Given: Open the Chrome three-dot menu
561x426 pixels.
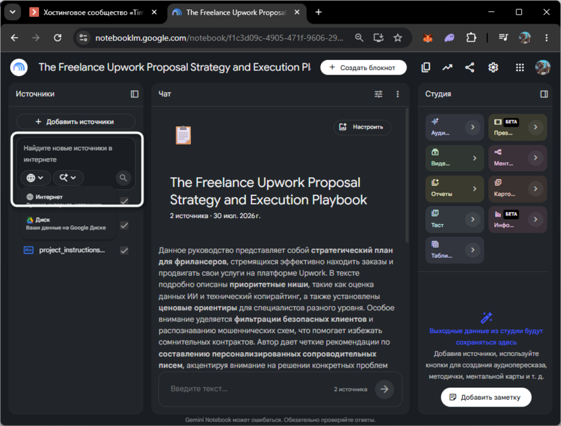Looking at the screenshot, I should point(546,38).
